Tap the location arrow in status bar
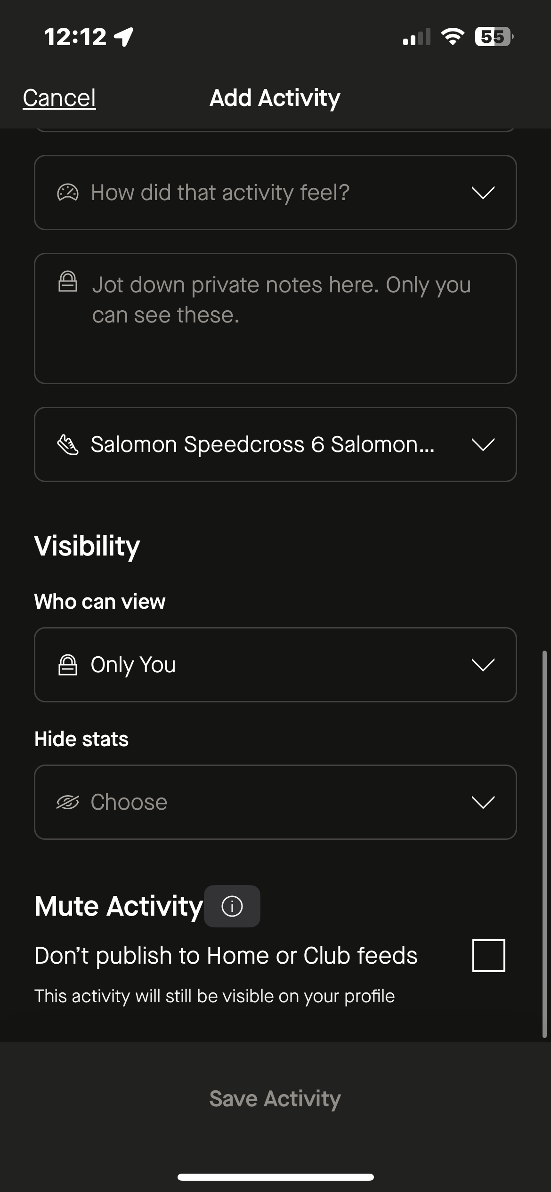 [x=124, y=37]
